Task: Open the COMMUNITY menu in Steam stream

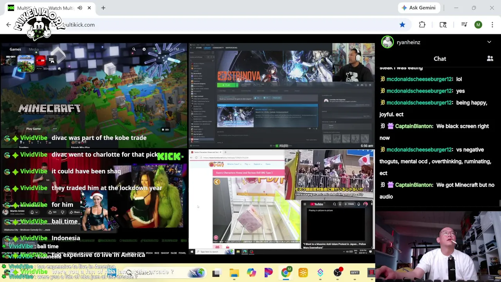Action: click(218, 48)
